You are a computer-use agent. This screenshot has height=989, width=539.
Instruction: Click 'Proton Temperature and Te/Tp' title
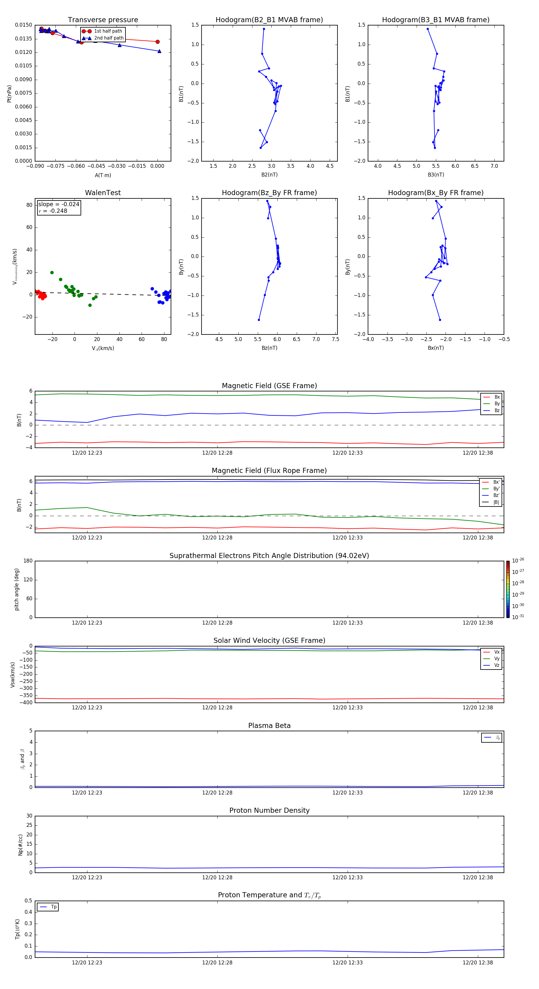(269, 895)
